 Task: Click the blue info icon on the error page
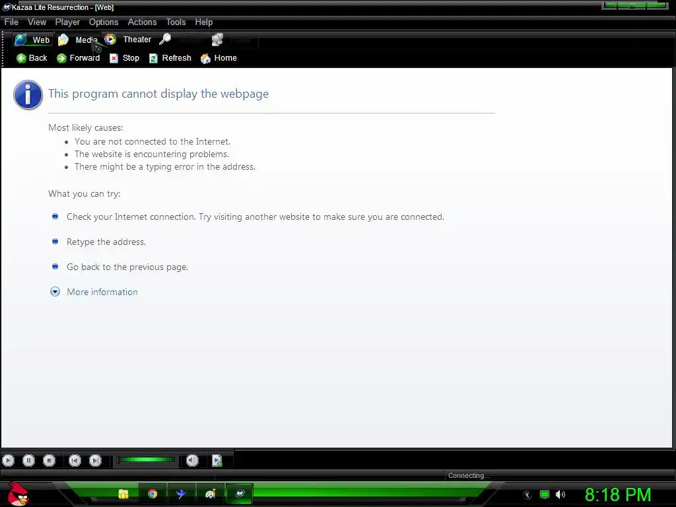(x=28, y=94)
